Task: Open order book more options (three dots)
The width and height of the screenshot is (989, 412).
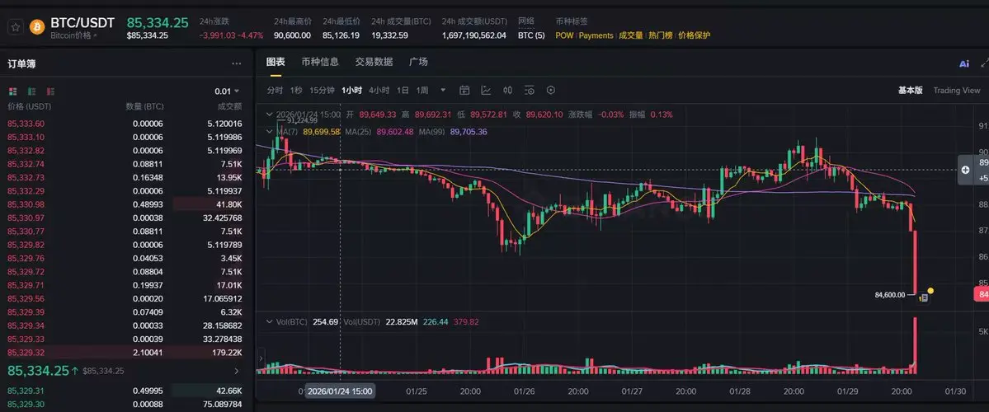Action: tap(237, 63)
